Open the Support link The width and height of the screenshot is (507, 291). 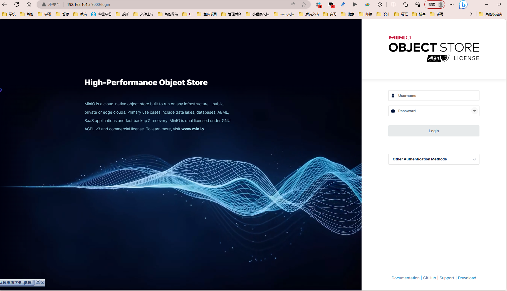coord(447,278)
